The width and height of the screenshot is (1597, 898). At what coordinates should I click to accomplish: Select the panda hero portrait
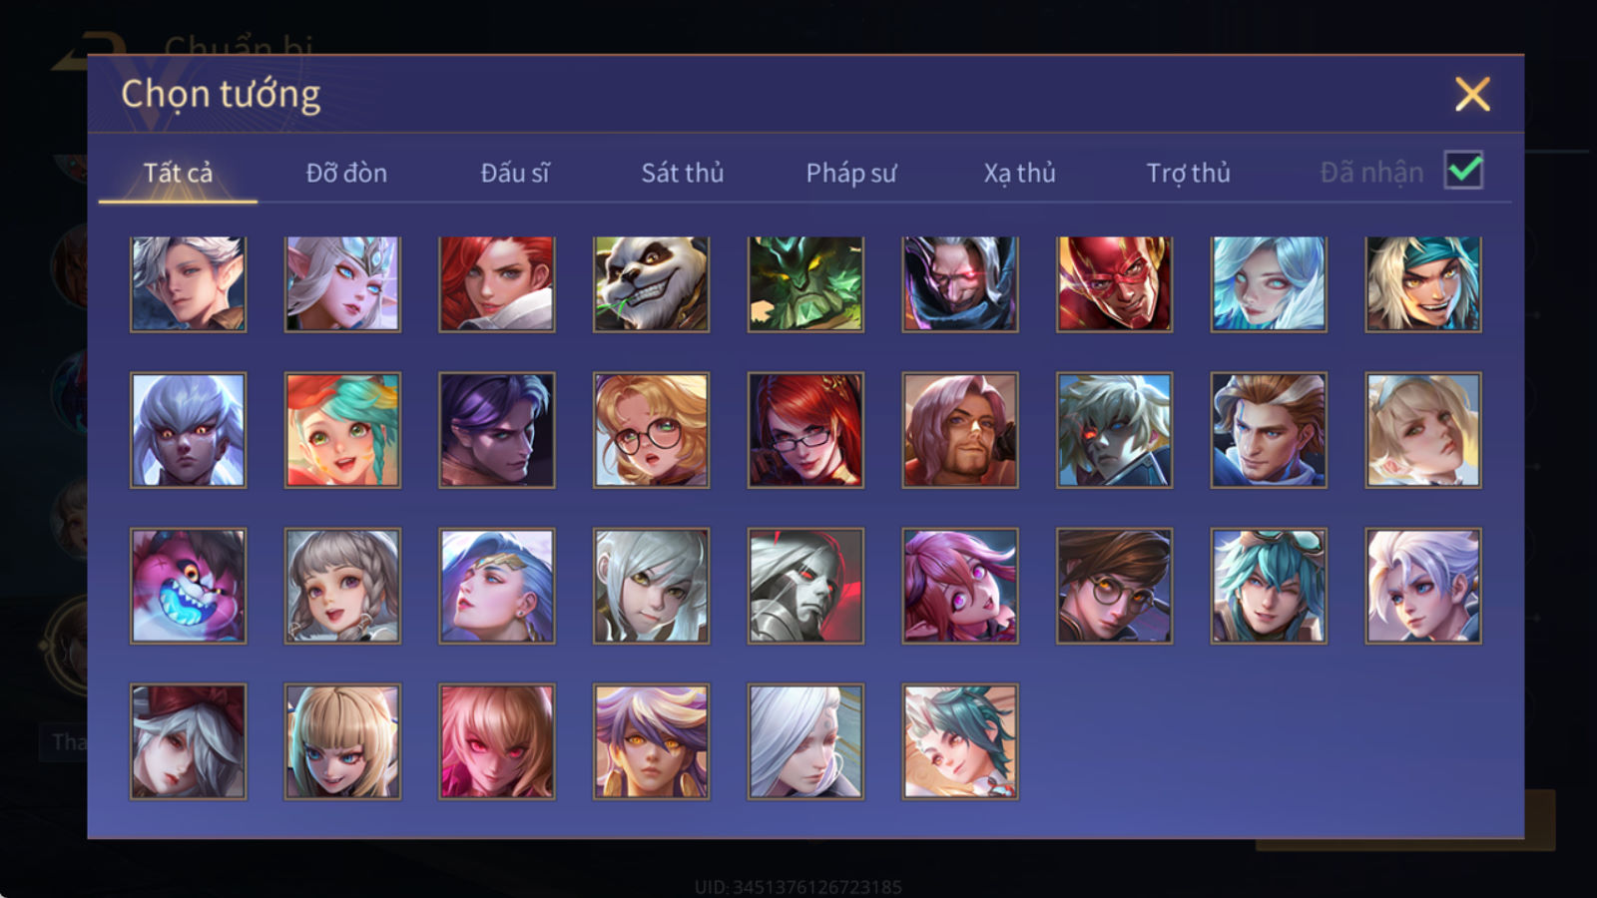tap(651, 284)
